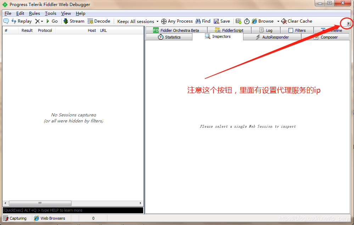The width and height of the screenshot is (354, 225).
Task: Launch Browse with Internet Explorer icon
Action: tap(263, 21)
